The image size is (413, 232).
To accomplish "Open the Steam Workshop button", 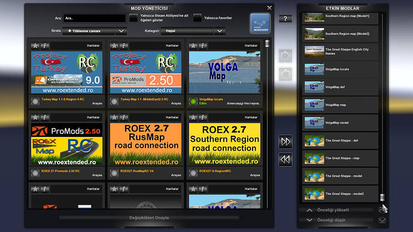I will 260,23.
